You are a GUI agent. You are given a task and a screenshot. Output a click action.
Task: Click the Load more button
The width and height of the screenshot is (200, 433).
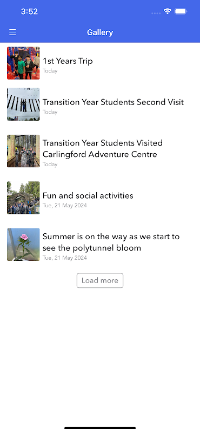100,280
